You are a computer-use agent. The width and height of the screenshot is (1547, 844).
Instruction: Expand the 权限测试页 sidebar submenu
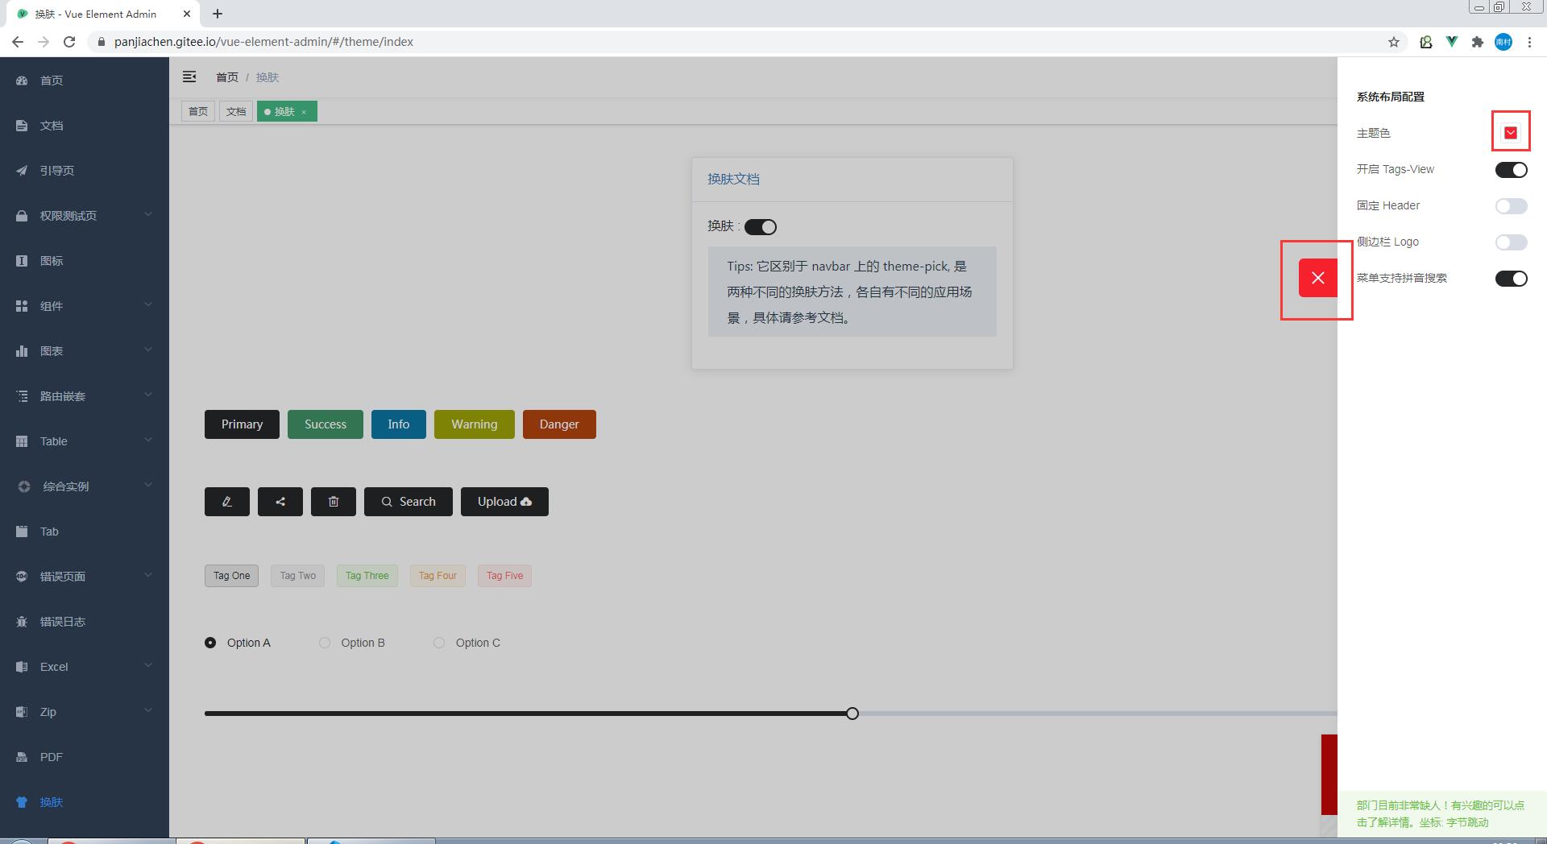(x=85, y=216)
